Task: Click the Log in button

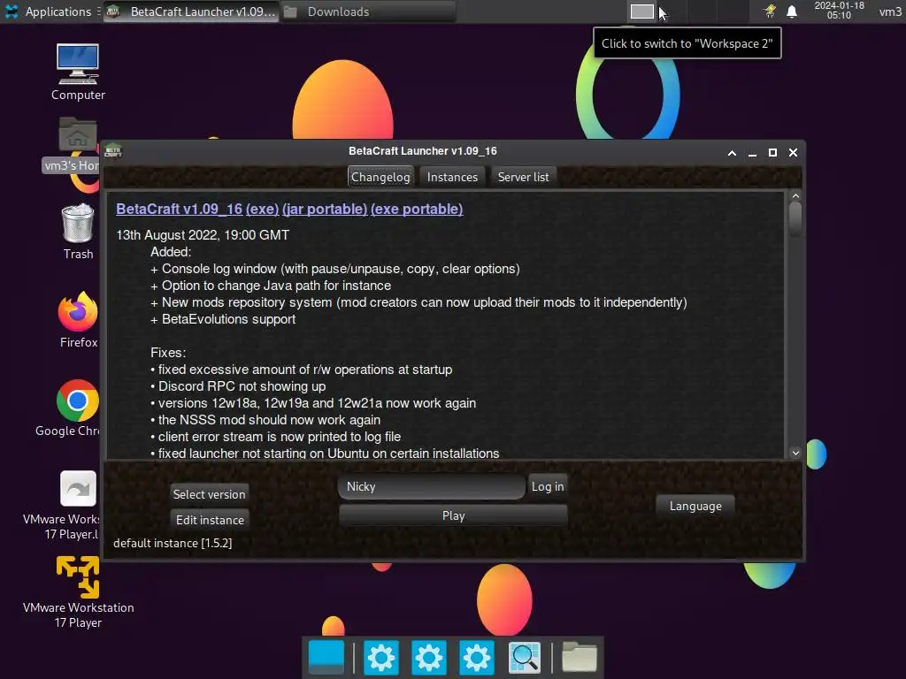Action: (x=548, y=487)
